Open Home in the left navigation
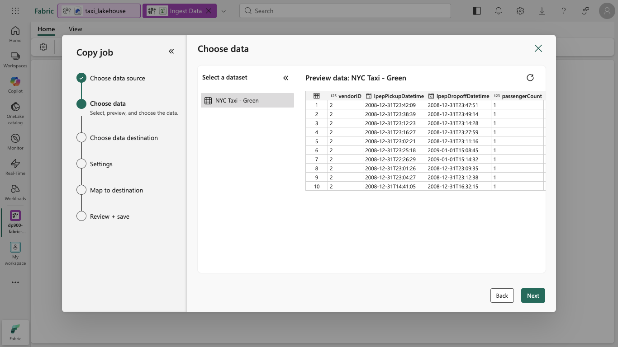This screenshot has width=618, height=347. click(x=15, y=34)
